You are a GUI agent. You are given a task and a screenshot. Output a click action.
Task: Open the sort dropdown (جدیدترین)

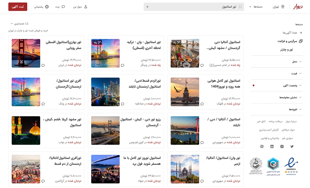19,24
